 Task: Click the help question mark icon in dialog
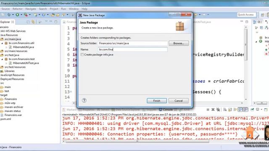(x=84, y=101)
